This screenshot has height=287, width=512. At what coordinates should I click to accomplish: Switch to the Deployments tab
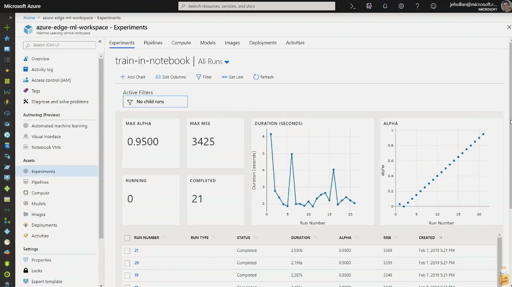click(263, 43)
